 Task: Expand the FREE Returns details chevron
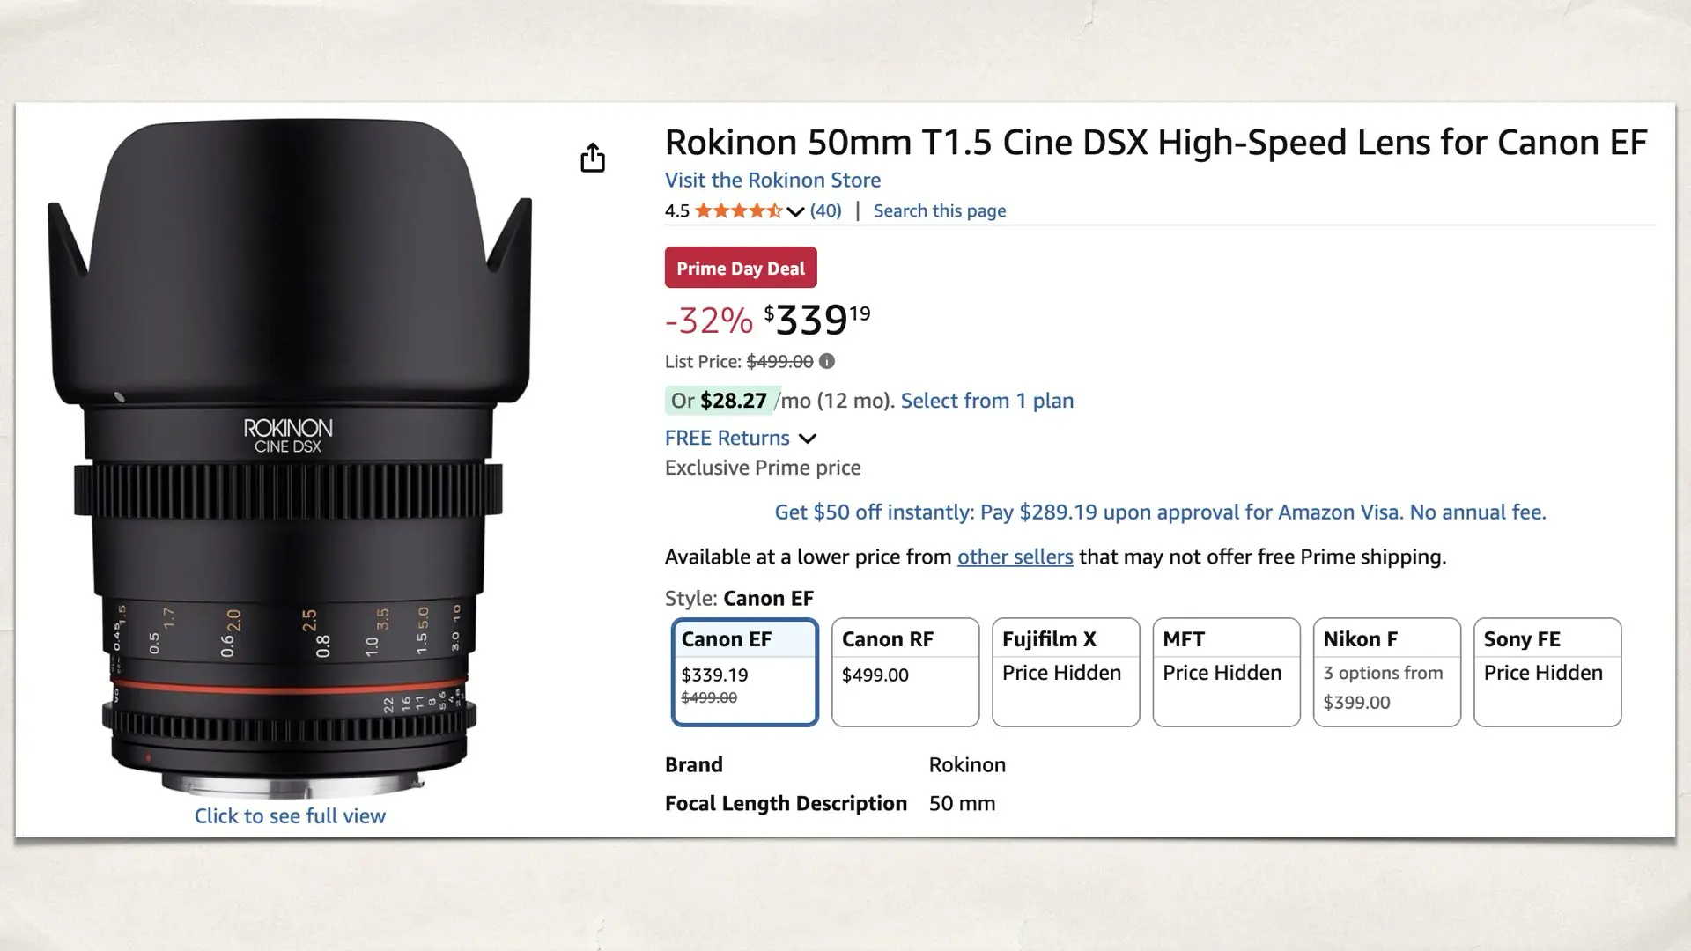(x=808, y=439)
